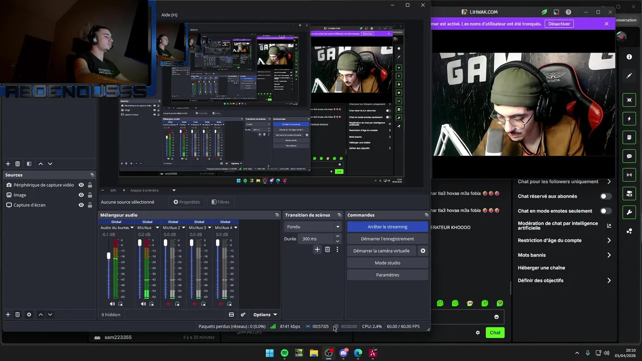
Task: Open the audio mixer Options dropdown
Action: coord(265,315)
